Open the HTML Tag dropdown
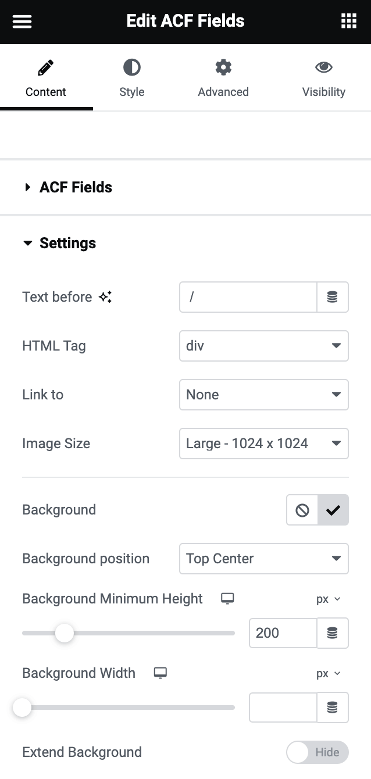371x779 pixels. point(263,346)
